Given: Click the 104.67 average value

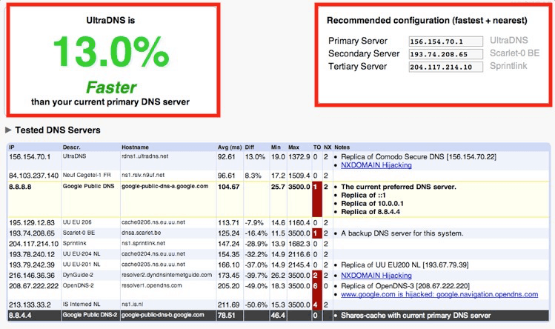Looking at the screenshot, I should tap(229, 187).
